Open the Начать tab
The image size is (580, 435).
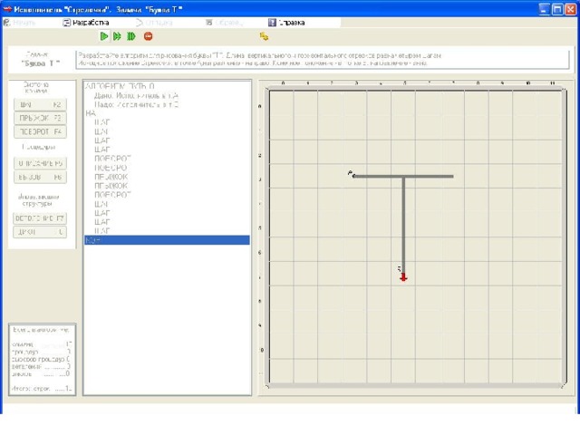tap(20, 23)
